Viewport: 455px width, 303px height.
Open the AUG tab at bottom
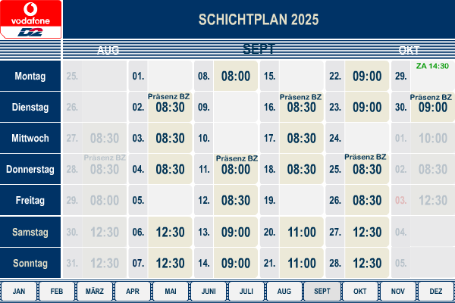pos(284,291)
